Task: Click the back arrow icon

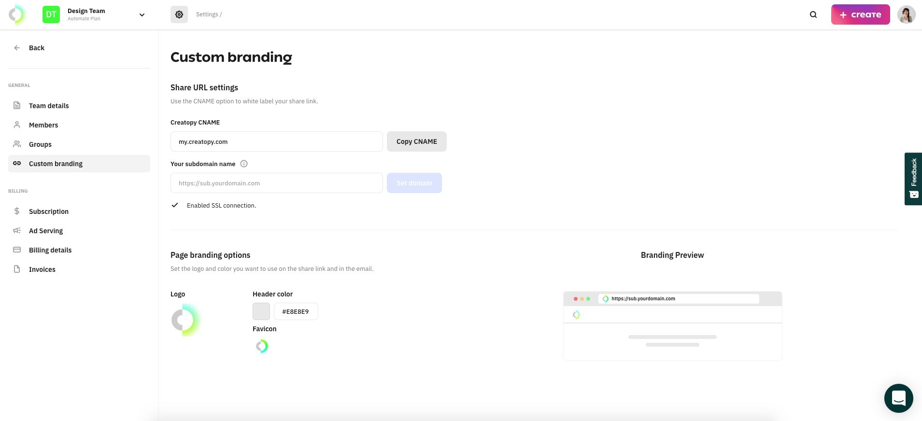Action: pyautogui.click(x=17, y=48)
